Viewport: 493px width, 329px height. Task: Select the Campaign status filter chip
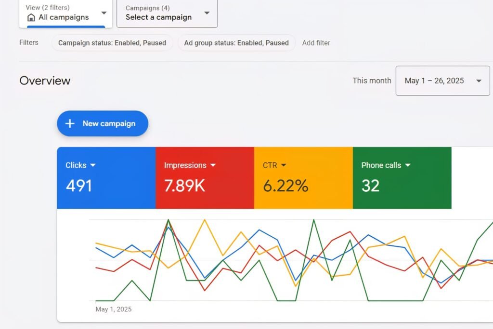[x=112, y=43]
